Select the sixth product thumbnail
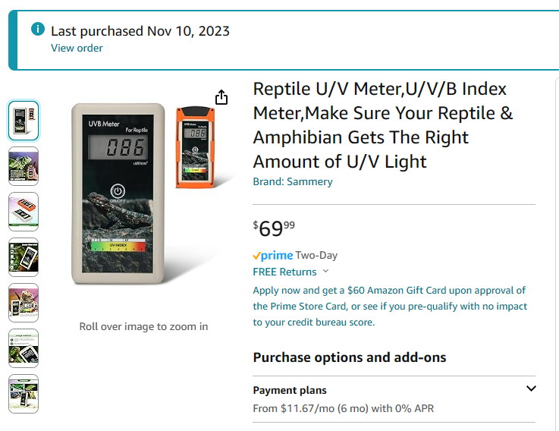The width and height of the screenshot is (559, 431). click(x=24, y=348)
